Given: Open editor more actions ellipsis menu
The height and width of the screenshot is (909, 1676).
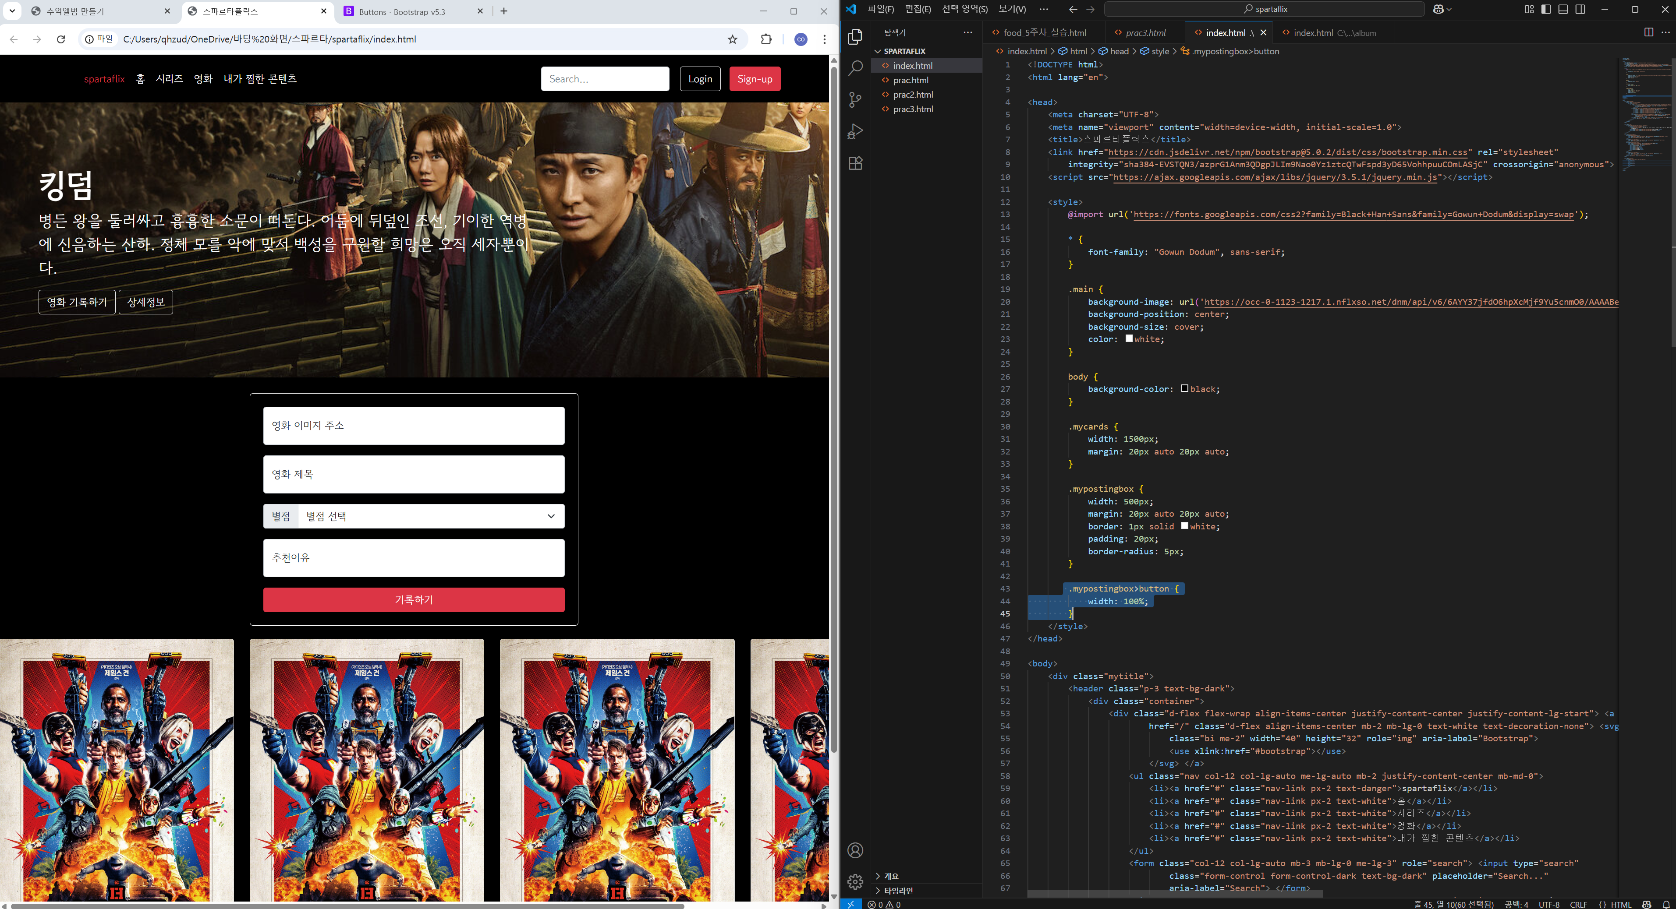Looking at the screenshot, I should (x=1665, y=32).
